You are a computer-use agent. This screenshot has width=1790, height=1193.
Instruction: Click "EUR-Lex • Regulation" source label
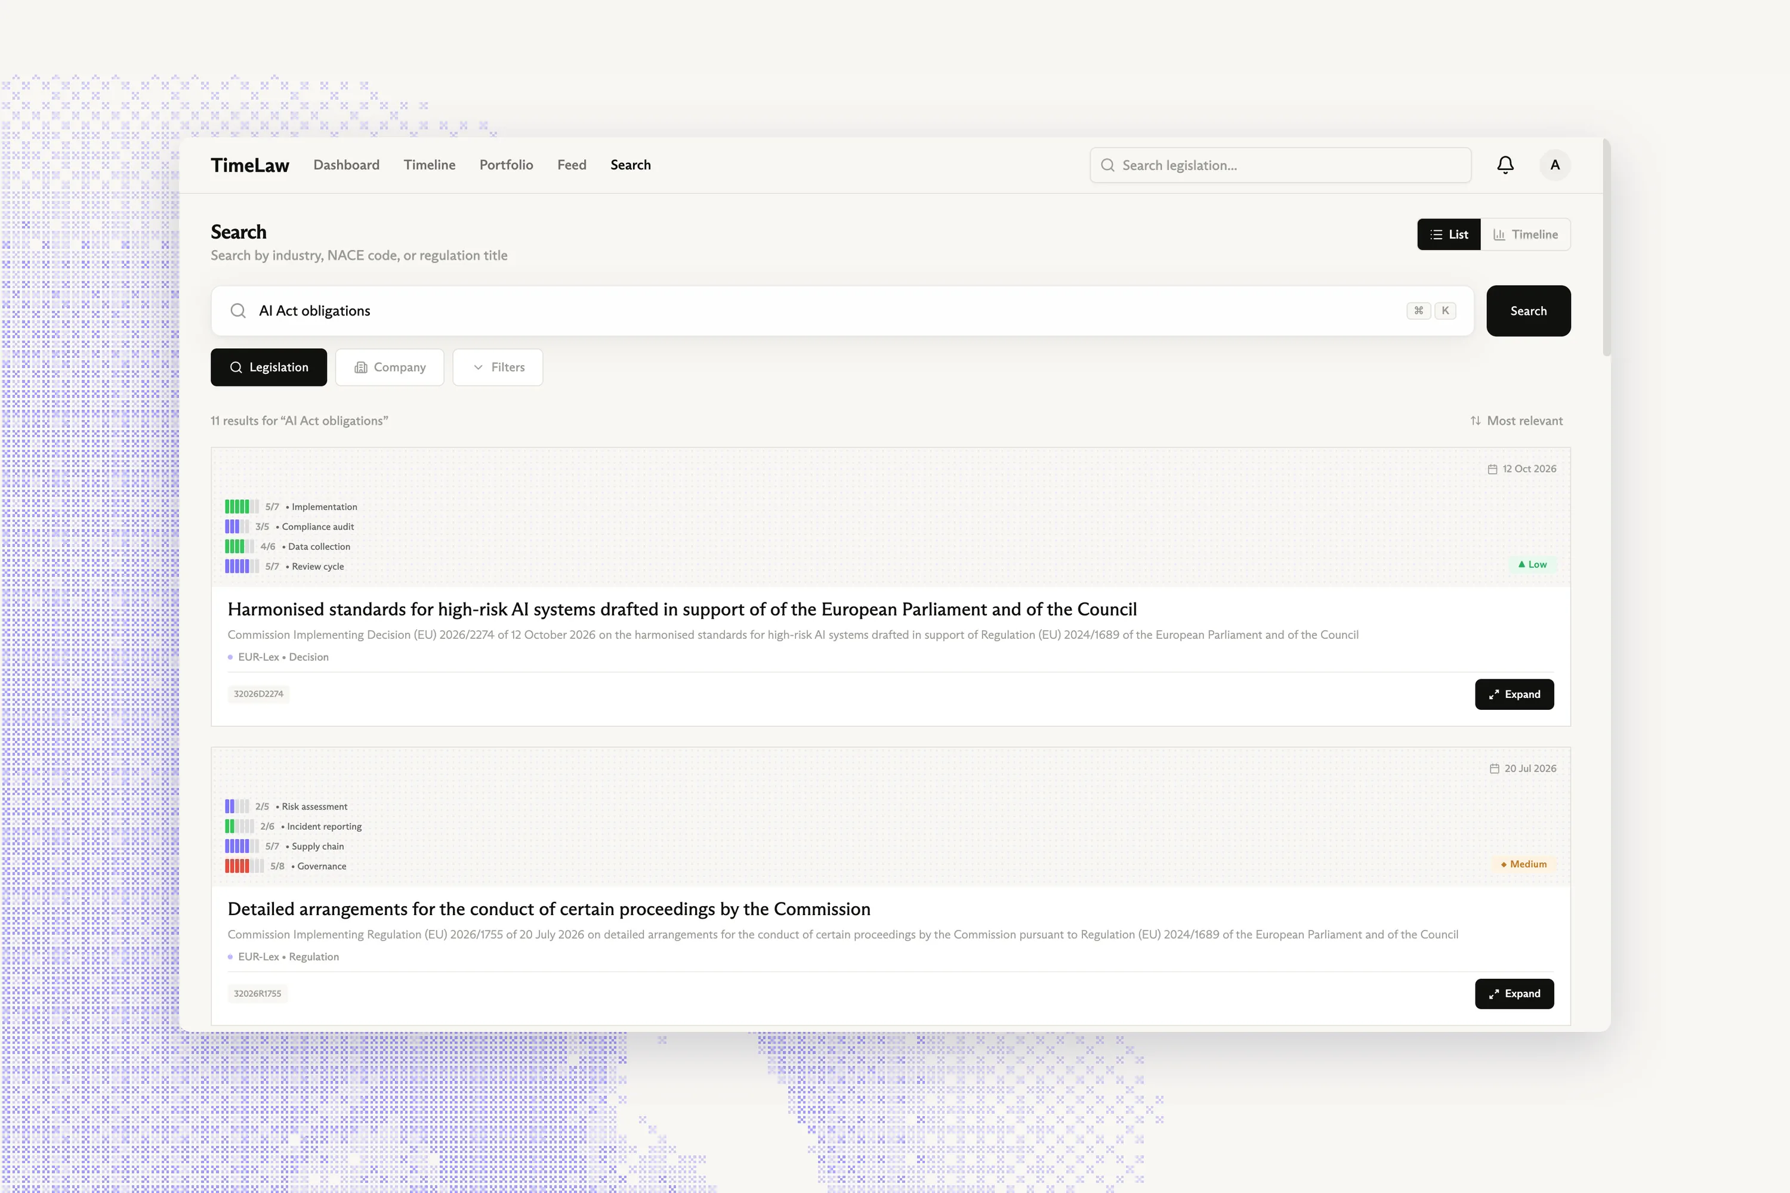[288, 956]
